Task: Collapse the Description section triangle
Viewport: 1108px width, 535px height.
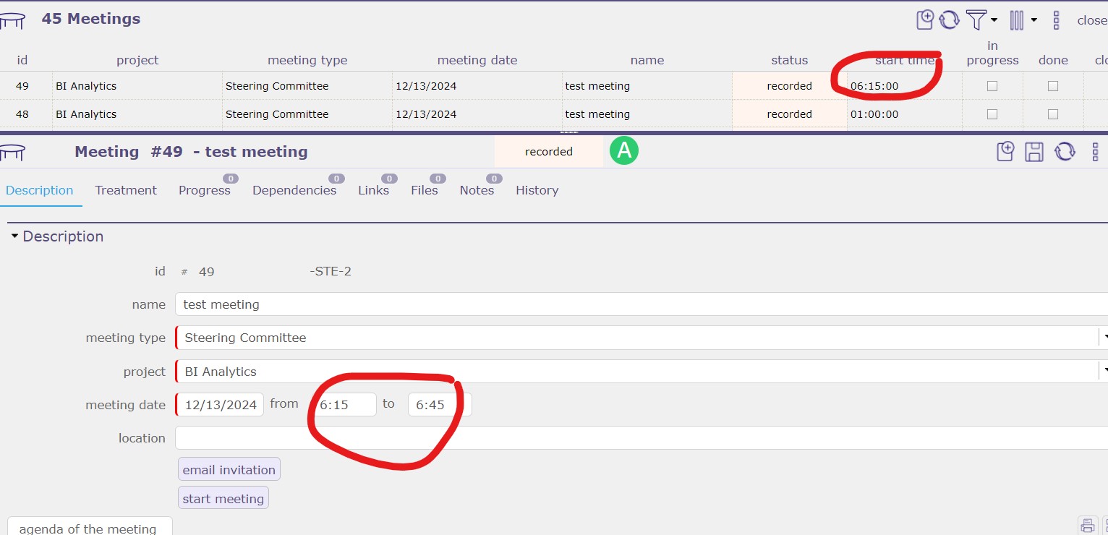Action: click(x=14, y=236)
